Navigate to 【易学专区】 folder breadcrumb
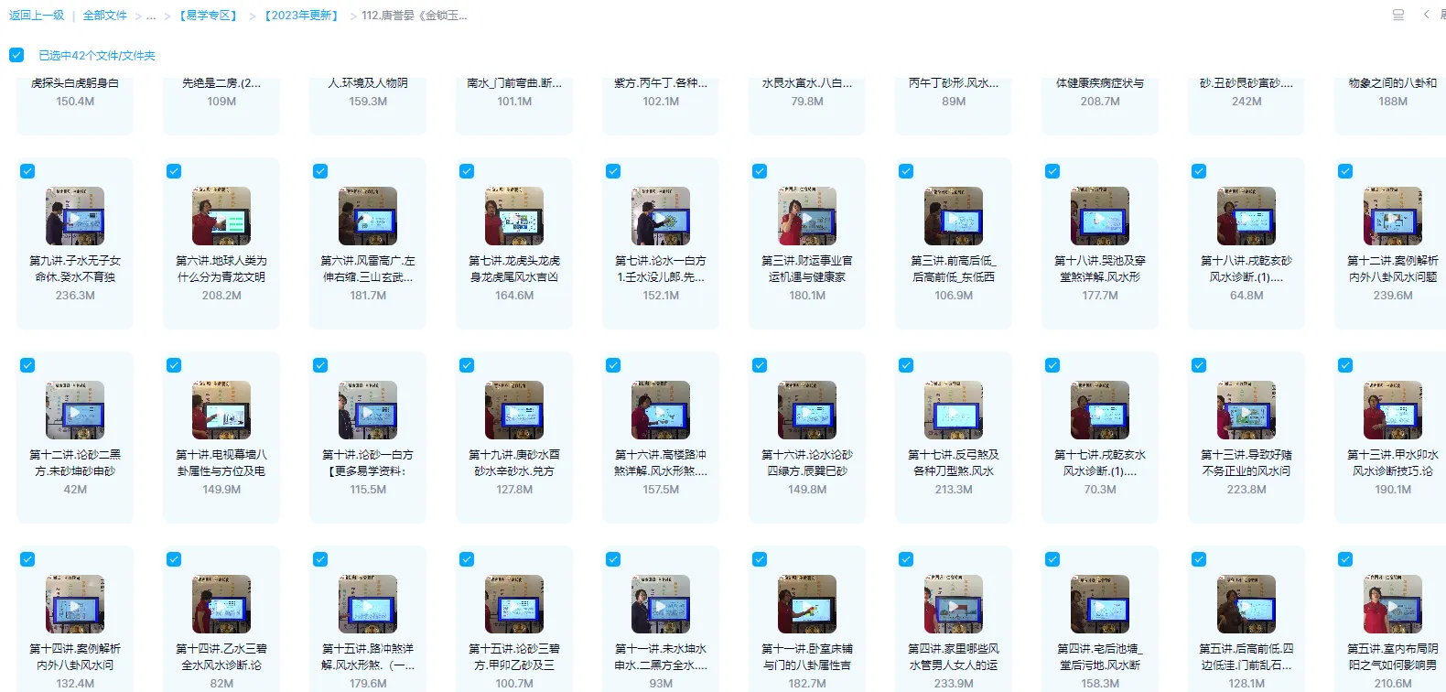 click(x=209, y=16)
